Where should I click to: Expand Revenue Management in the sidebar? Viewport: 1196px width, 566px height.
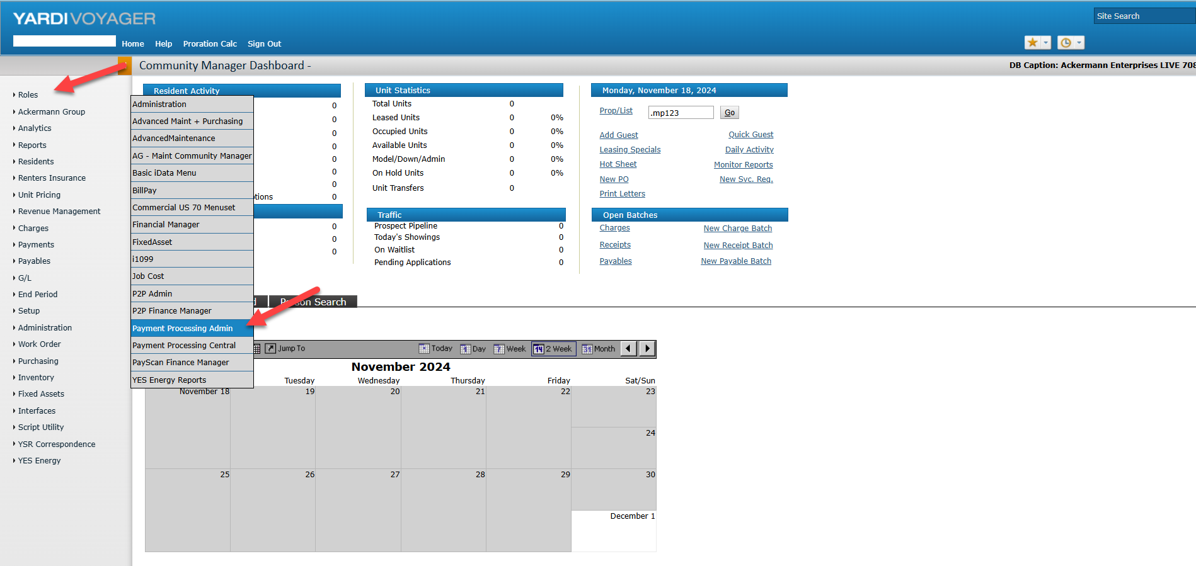coord(59,212)
